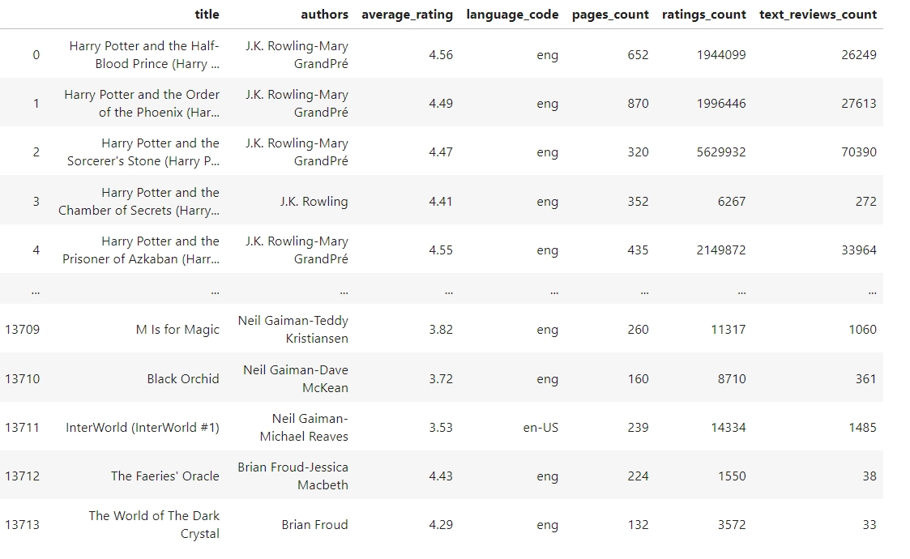Click the M Is for Magic title
910x559 pixels.
point(177,330)
